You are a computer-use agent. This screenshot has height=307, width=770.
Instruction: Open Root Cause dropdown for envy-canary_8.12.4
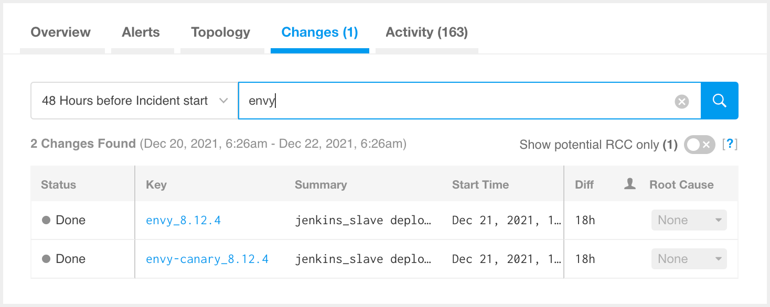[x=689, y=258]
